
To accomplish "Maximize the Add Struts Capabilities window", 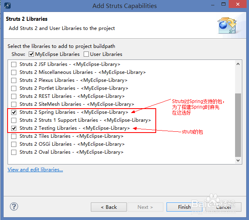I will (223, 4).
